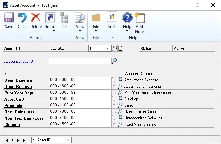Go to next record using browse arrow
The height and width of the screenshot is (144, 221).
[x=18, y=140]
